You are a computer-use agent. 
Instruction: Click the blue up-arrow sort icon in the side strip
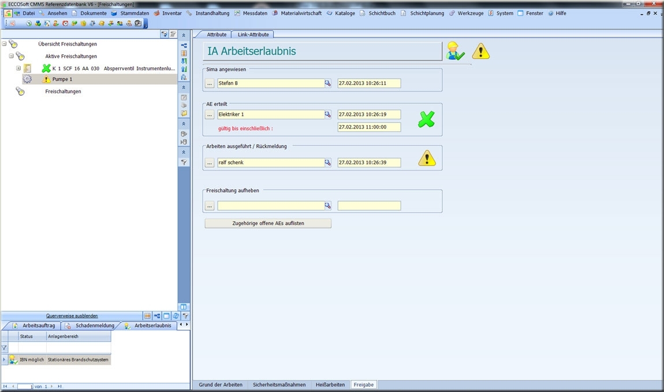pyautogui.click(x=184, y=69)
